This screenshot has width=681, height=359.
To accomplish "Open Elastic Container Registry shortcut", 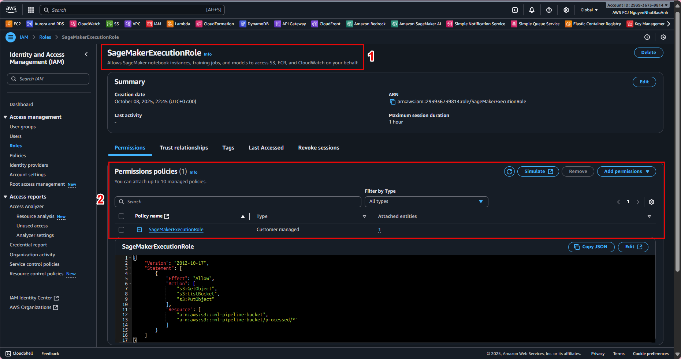I will pos(593,24).
